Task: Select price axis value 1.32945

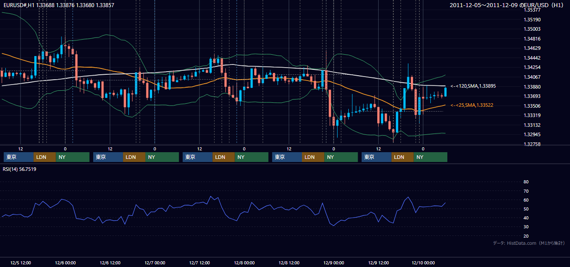Action: 532,134
